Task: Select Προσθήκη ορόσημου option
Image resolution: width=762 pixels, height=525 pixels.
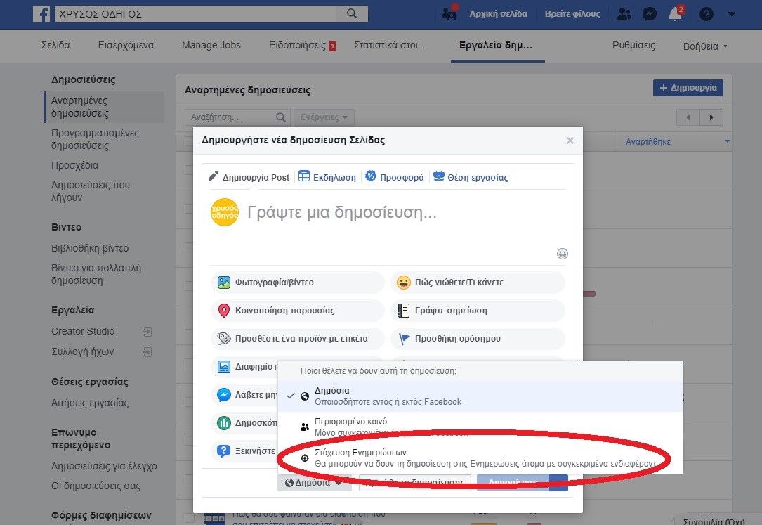Action: pyautogui.click(x=478, y=339)
